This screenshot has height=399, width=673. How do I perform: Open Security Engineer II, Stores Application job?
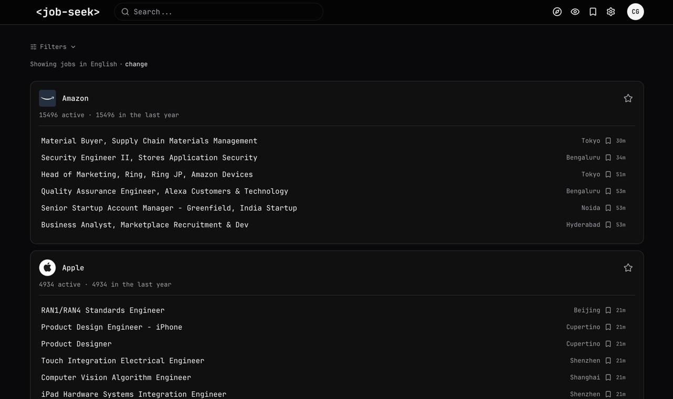pyautogui.click(x=149, y=157)
